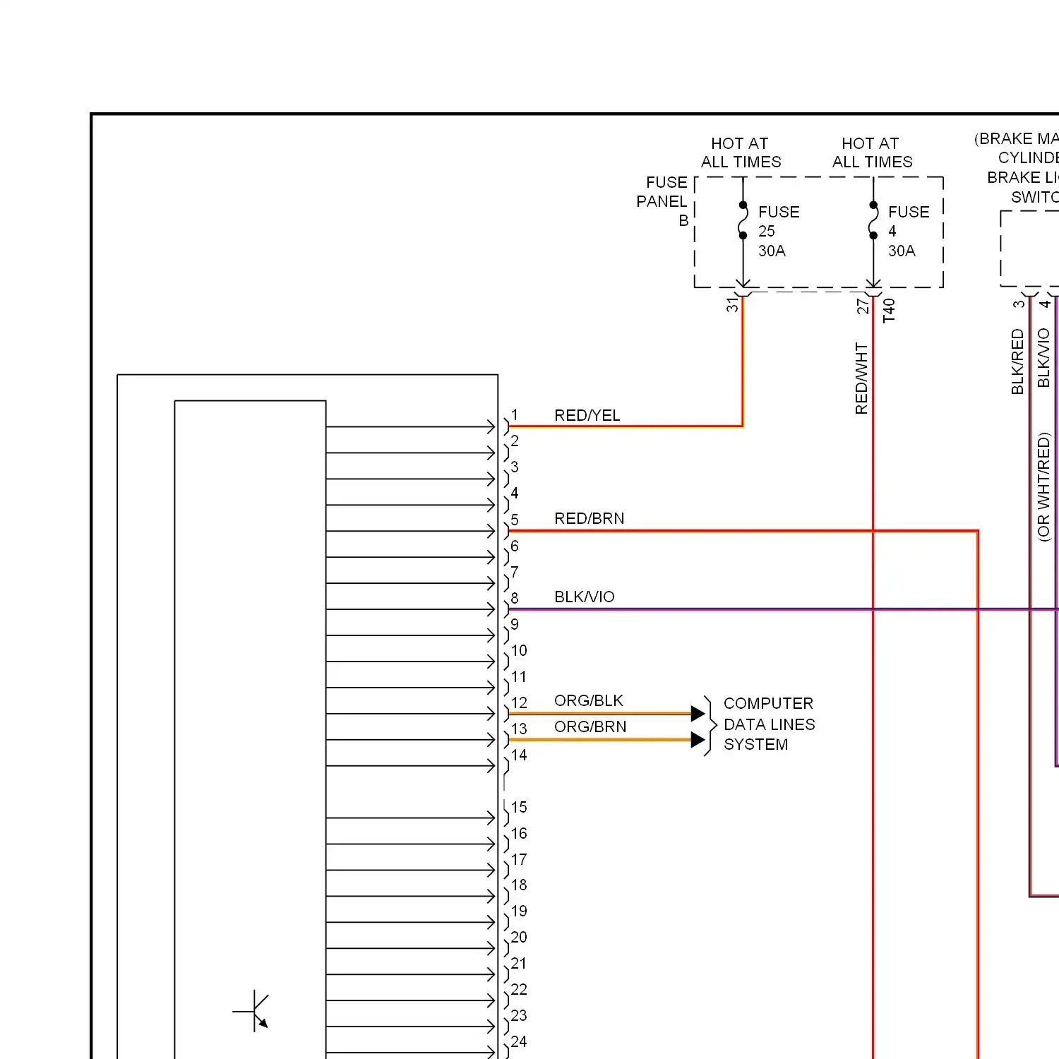Screen dimensions: 1059x1059
Task: Click connector pin number 15
Action: [519, 807]
